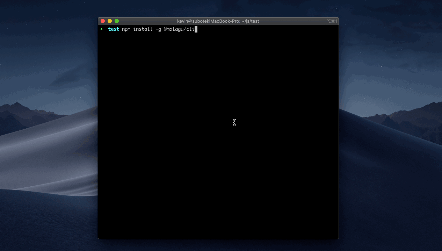
Task: Click the starry sky above the Terminal
Action: tap(218, 8)
